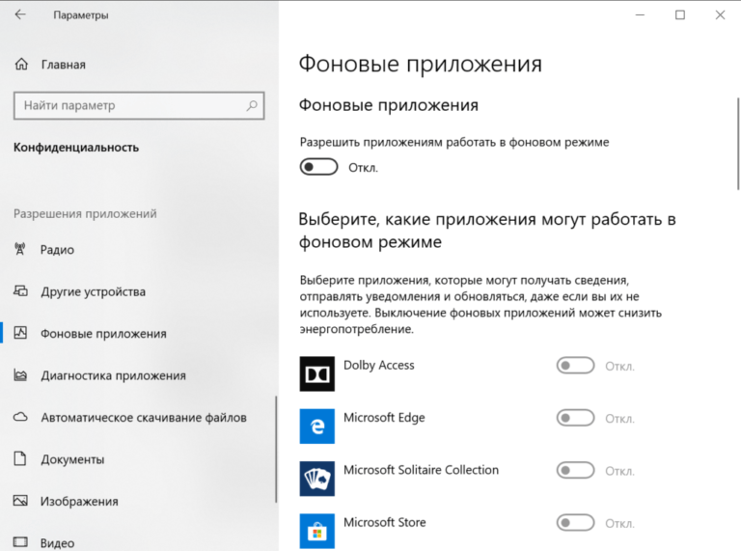The image size is (741, 551).
Task: Select Диагностика приложения in the sidebar
Action: point(113,375)
